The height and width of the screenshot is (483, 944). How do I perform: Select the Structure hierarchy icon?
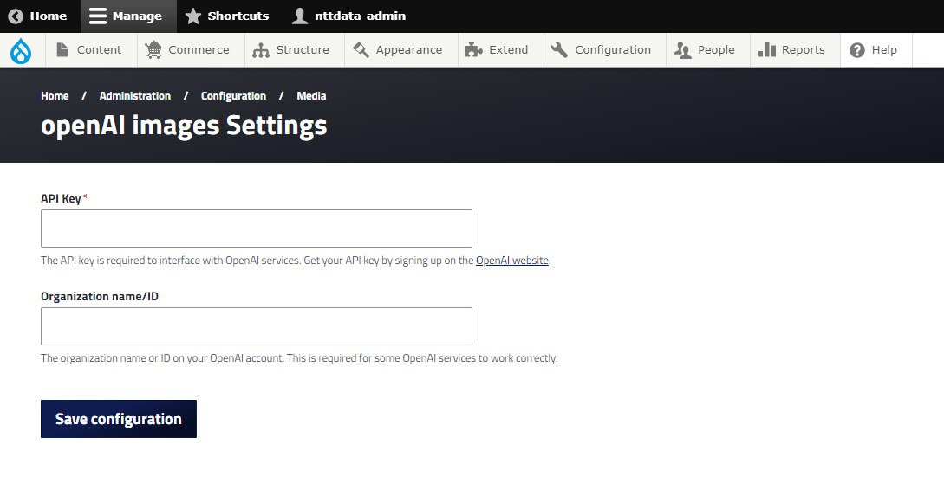pos(261,50)
